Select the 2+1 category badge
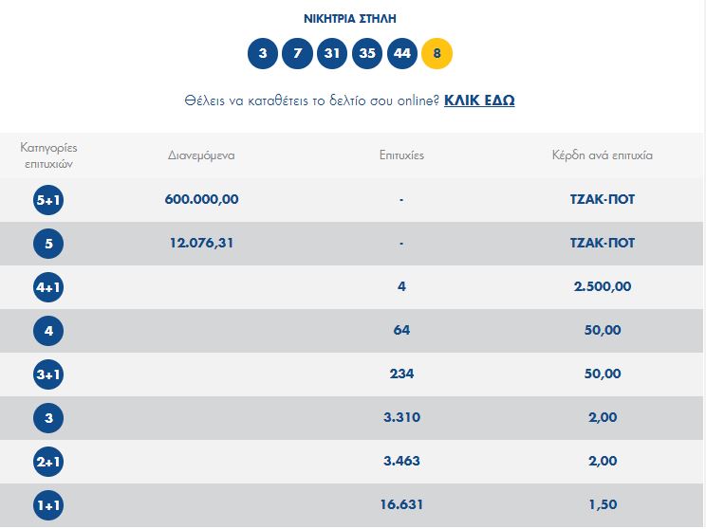This screenshot has height=529, width=706. [48, 461]
